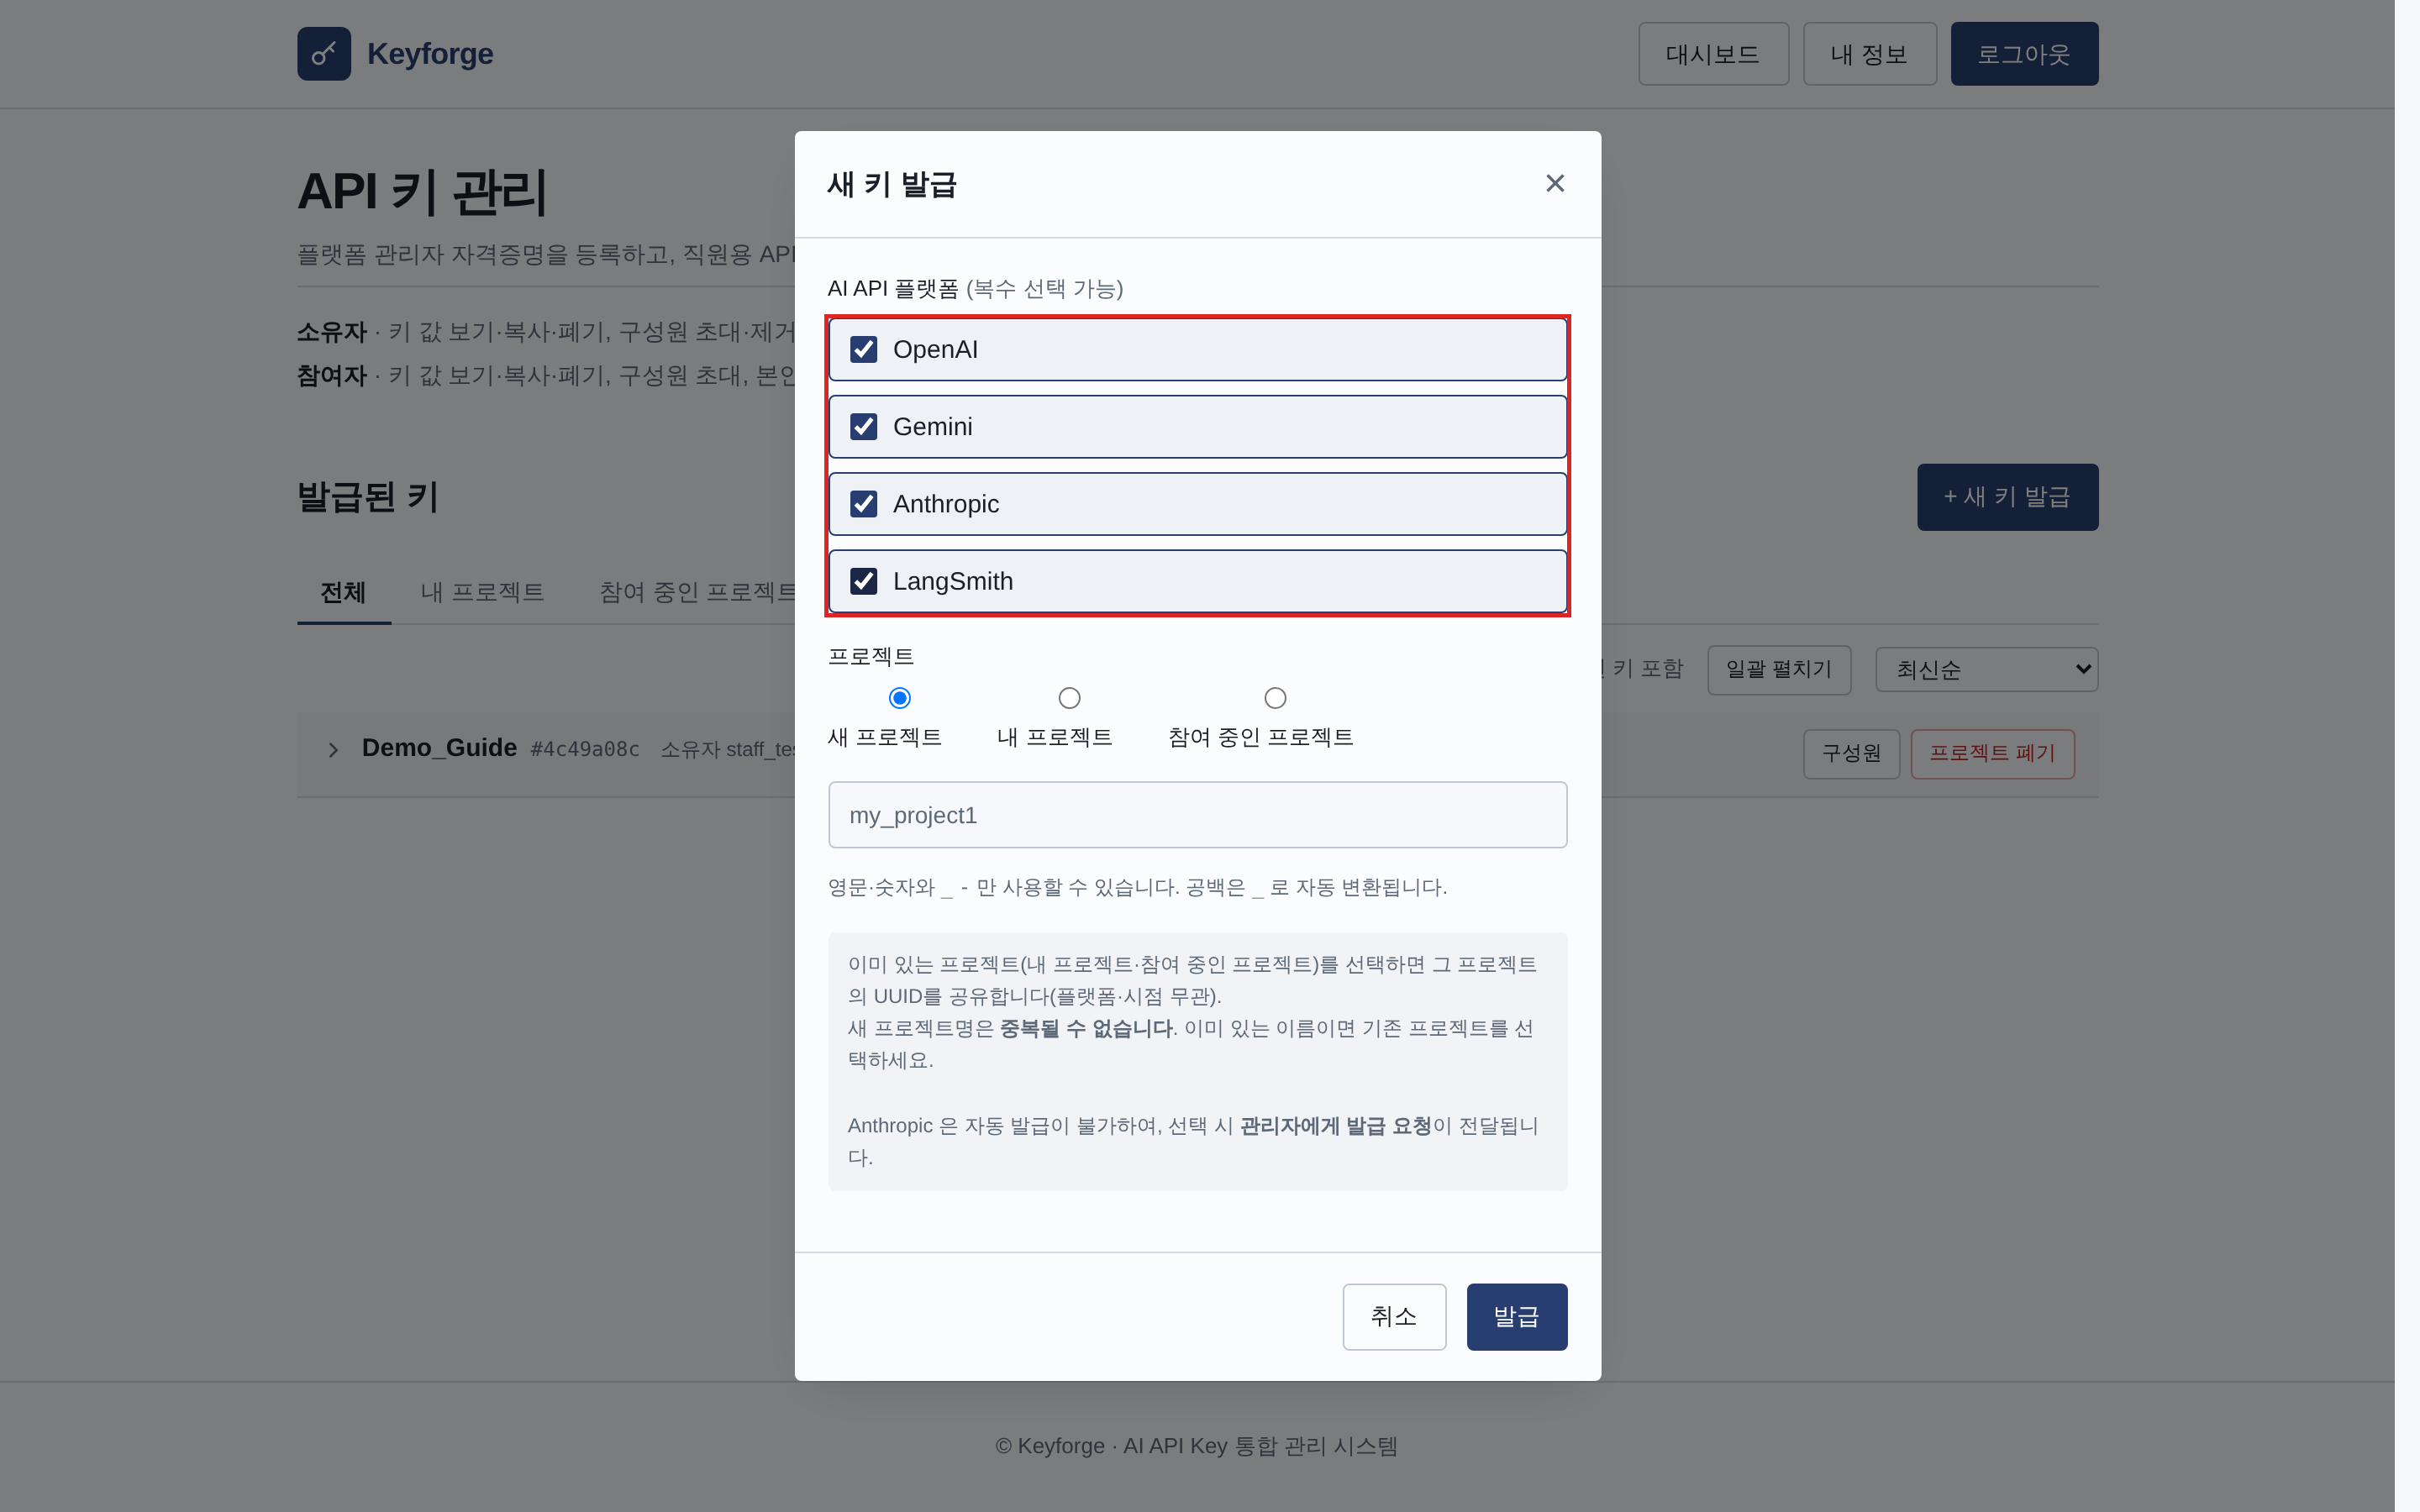
Task: Click the project ID #4c49a08c
Action: pyautogui.click(x=585, y=749)
